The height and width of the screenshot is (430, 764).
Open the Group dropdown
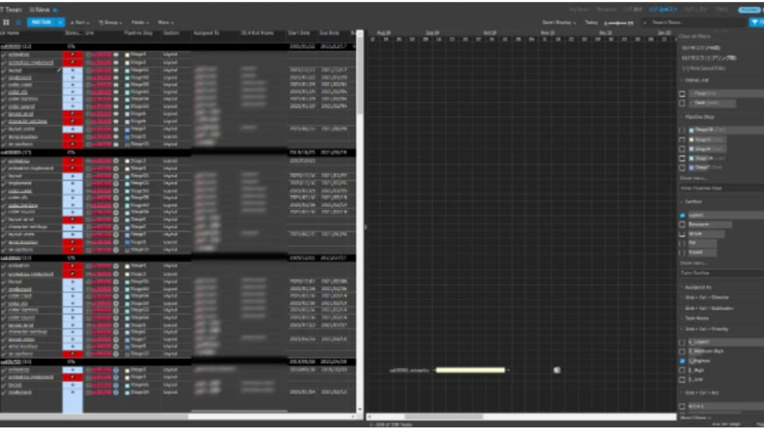(x=108, y=22)
